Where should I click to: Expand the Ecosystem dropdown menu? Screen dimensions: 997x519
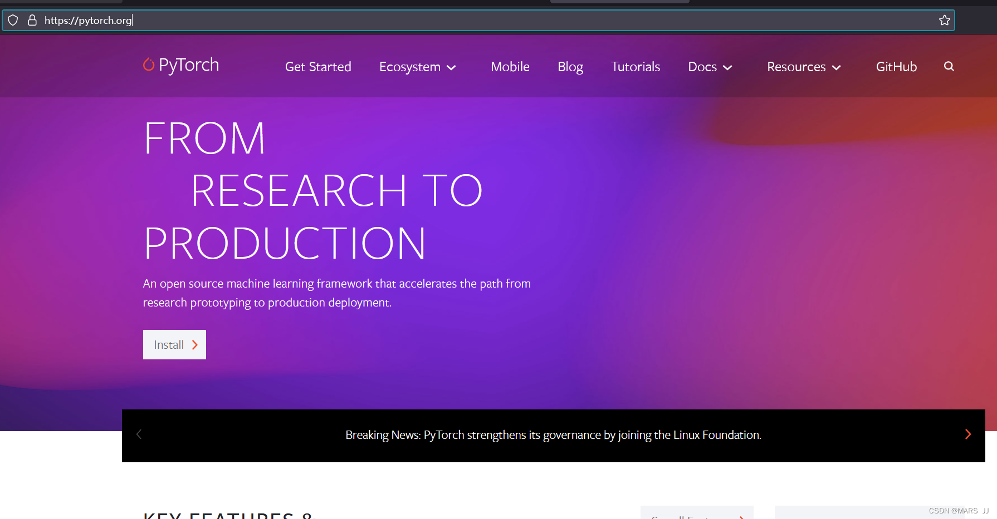(418, 67)
